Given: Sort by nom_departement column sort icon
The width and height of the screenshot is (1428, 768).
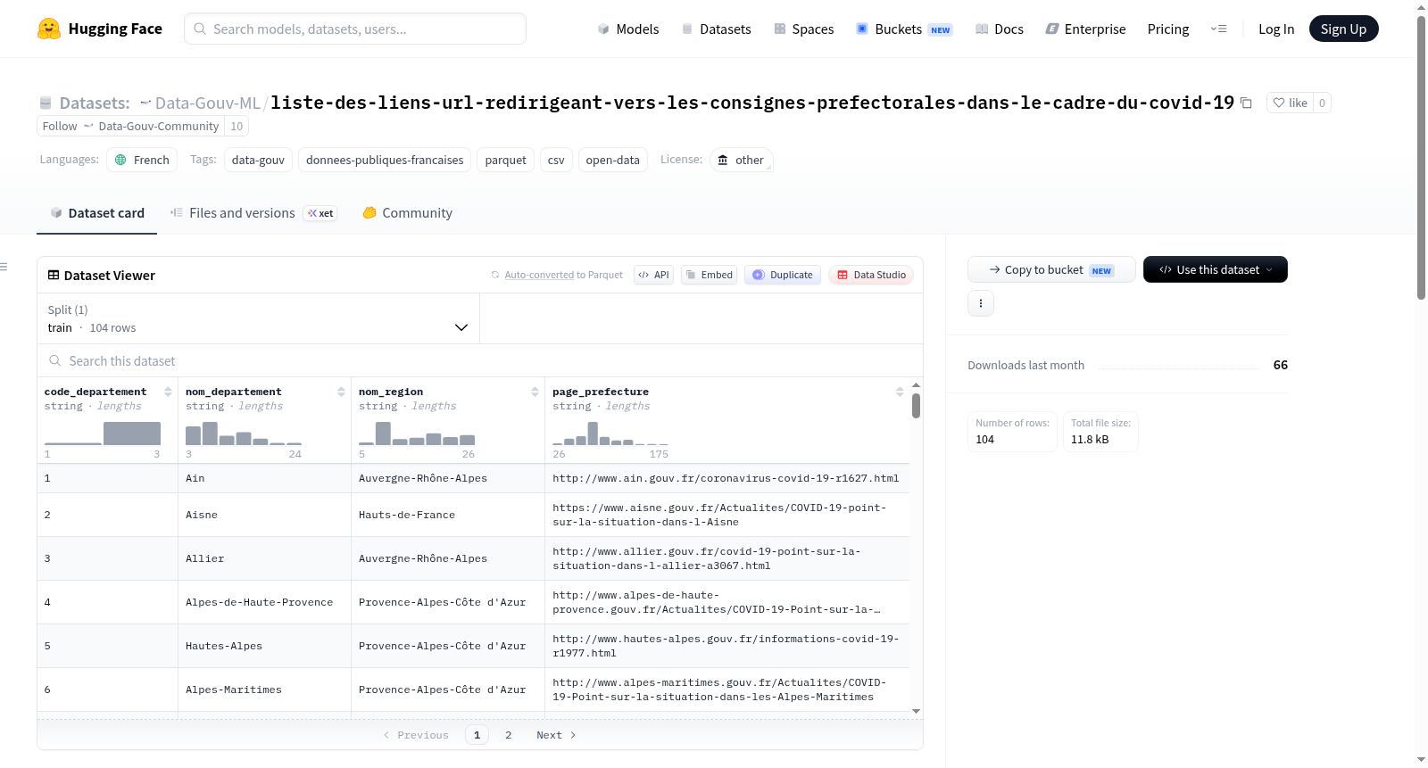Looking at the screenshot, I should [x=341, y=392].
